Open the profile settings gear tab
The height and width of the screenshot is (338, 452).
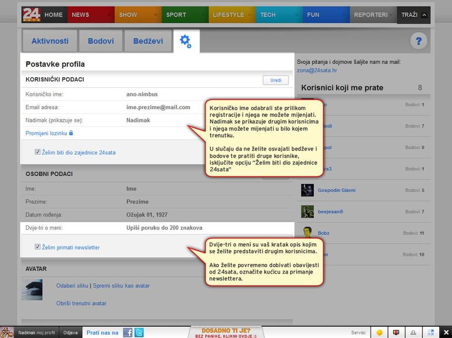(x=186, y=41)
